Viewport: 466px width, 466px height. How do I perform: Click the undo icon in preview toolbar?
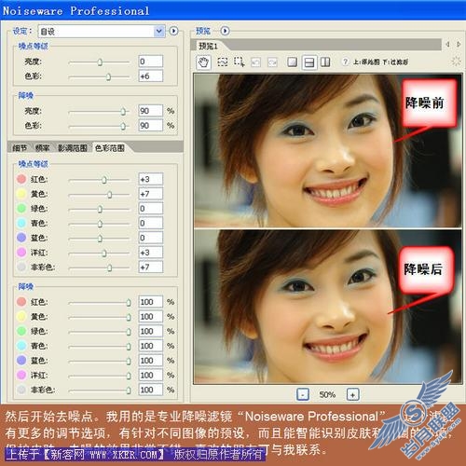point(255,62)
